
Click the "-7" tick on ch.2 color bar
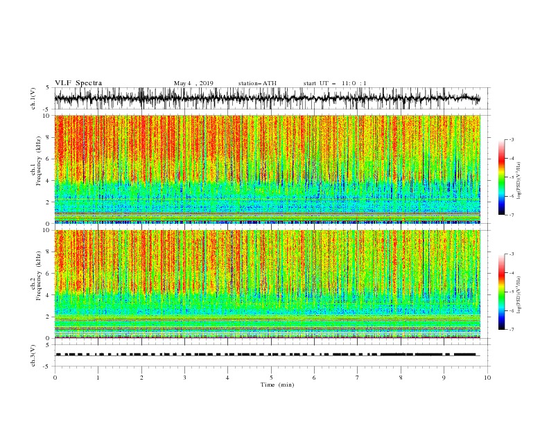(512, 330)
